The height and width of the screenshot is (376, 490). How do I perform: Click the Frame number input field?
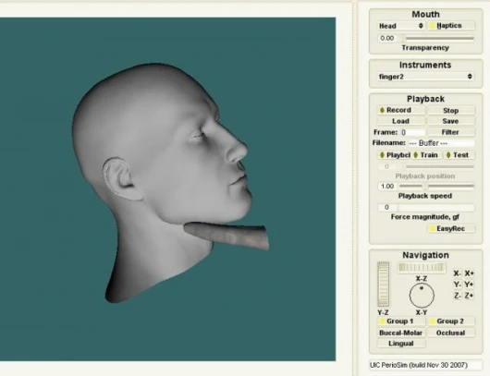pyautogui.click(x=412, y=132)
